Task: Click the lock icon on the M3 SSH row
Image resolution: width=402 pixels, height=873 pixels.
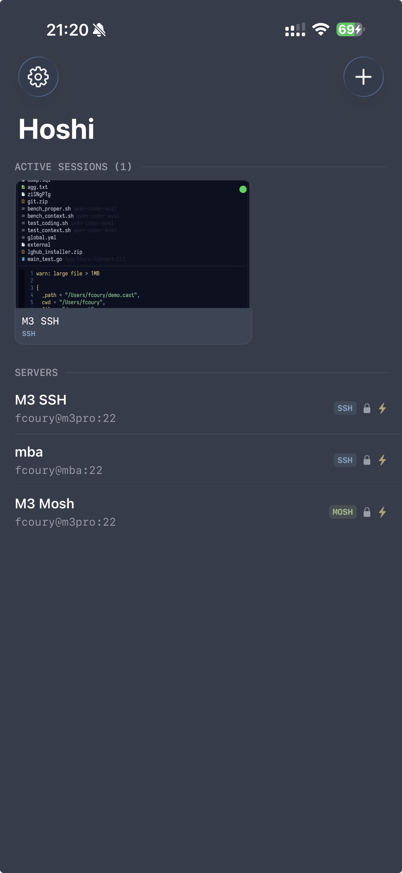Action: 367,408
